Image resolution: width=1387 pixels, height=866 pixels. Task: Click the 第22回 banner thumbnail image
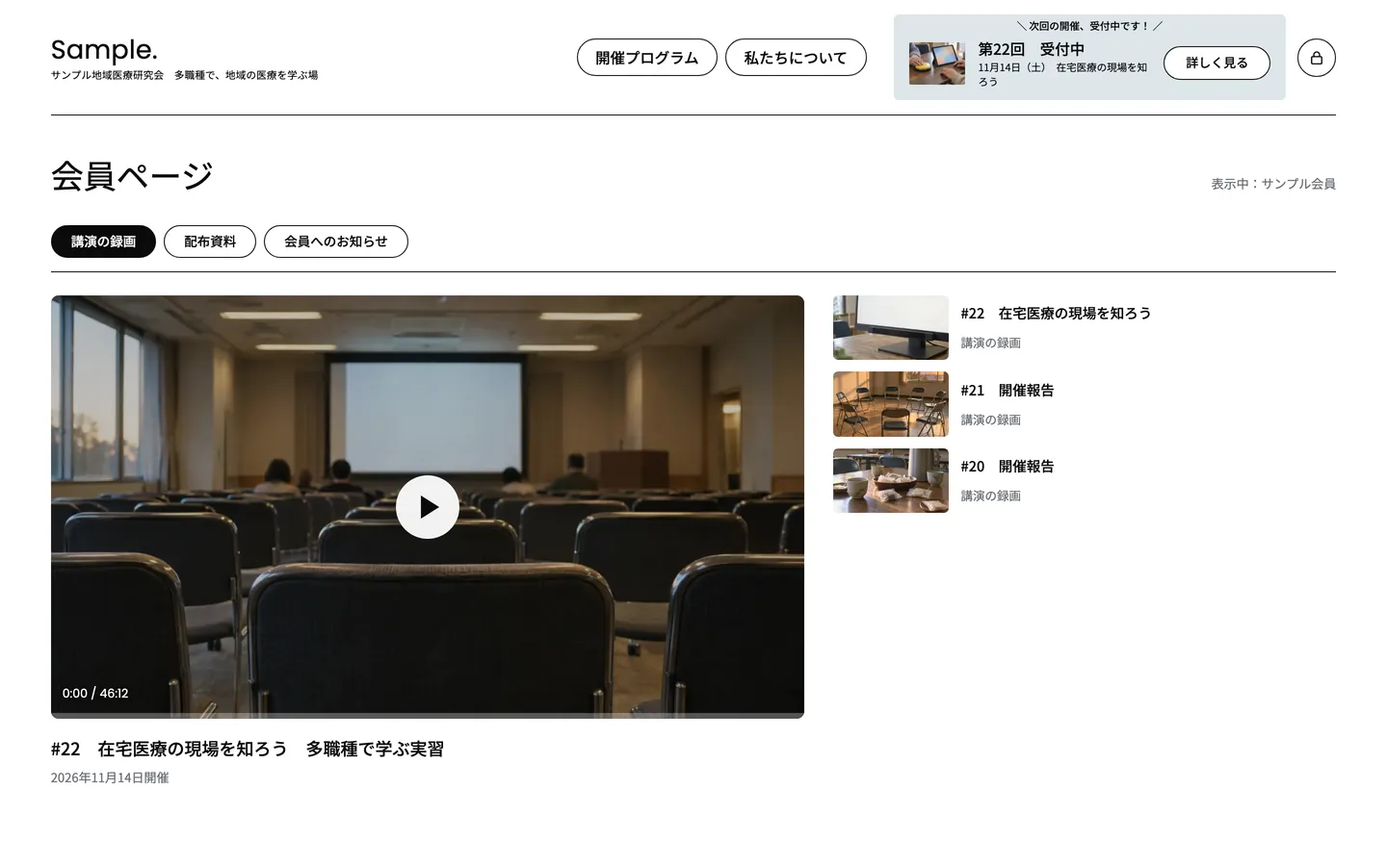tap(937, 64)
